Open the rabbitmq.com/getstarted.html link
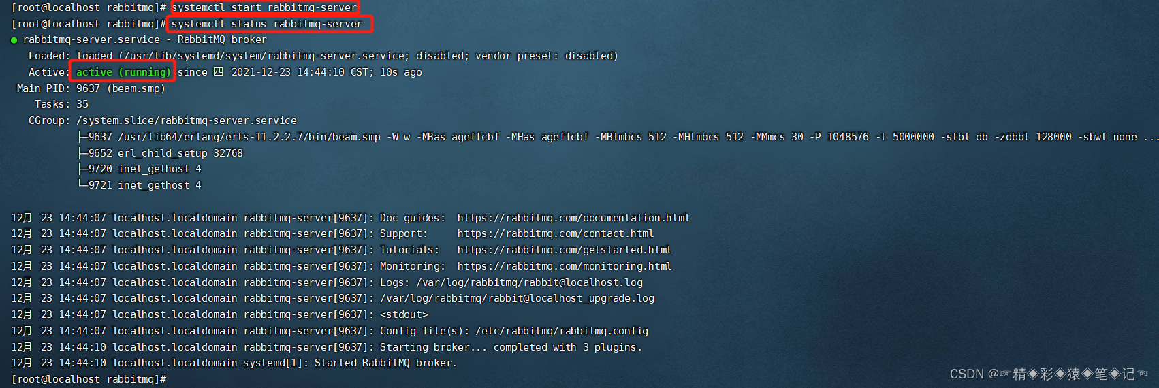This screenshot has height=388, width=1159. (565, 250)
